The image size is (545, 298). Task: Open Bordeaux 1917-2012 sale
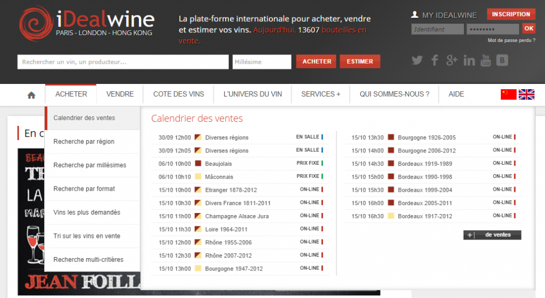point(433,216)
